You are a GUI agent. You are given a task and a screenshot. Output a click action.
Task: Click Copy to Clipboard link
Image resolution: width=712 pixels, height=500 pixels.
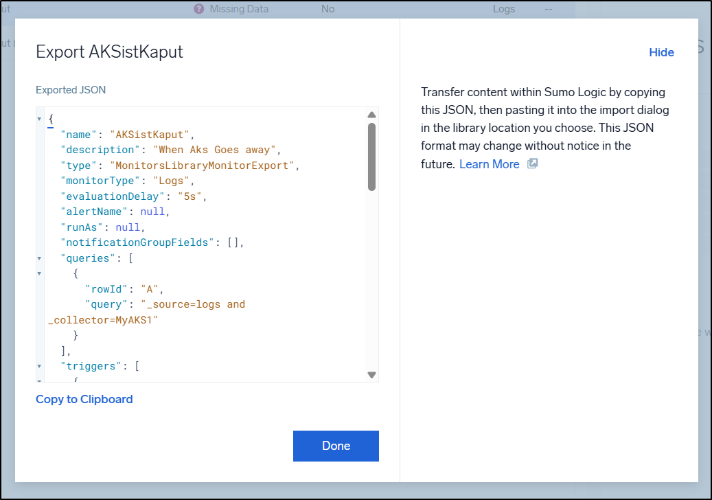pyautogui.click(x=84, y=399)
